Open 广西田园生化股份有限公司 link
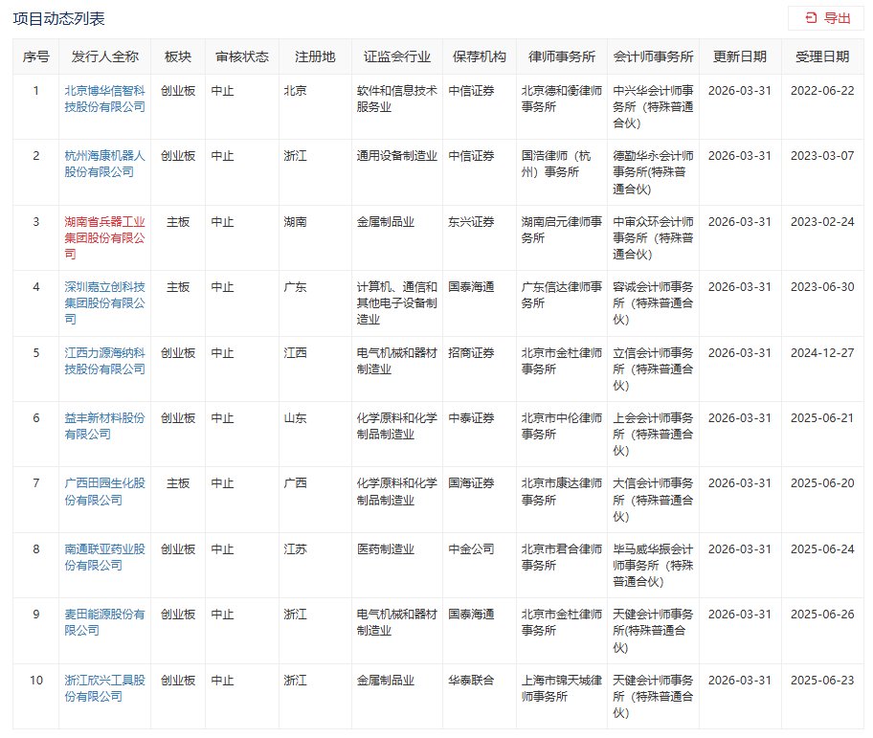Image resolution: width=873 pixels, height=738 pixels. [104, 491]
